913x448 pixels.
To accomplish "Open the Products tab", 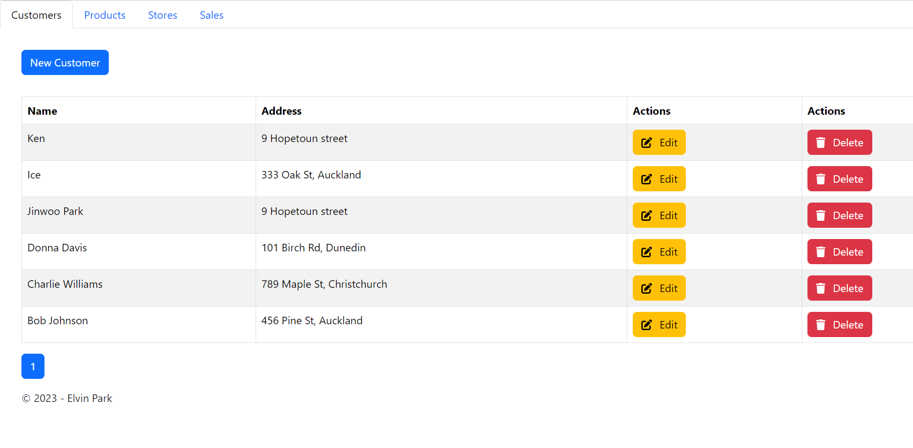I will point(105,15).
